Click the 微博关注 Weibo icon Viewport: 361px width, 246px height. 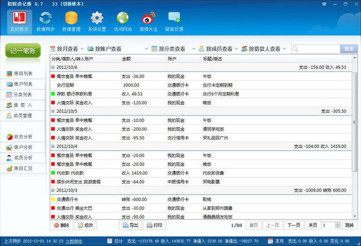pos(149,22)
